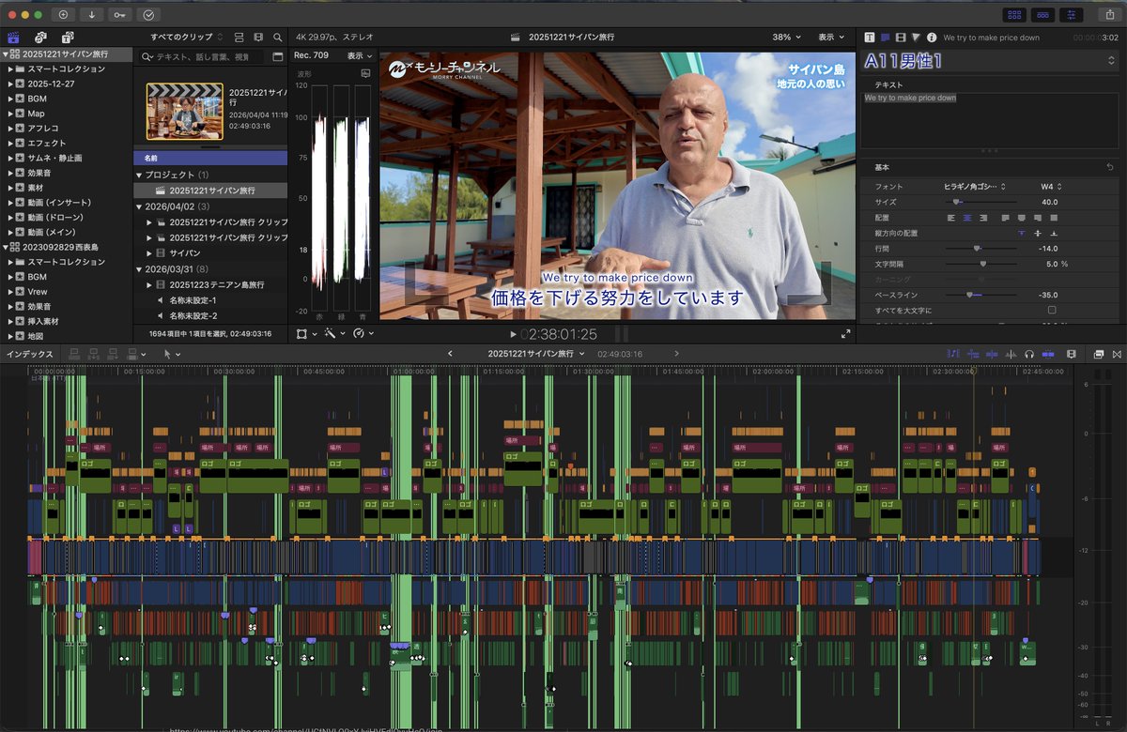Go back in timeline history arrow
Screen dimensions: 1127x732
click(451, 354)
